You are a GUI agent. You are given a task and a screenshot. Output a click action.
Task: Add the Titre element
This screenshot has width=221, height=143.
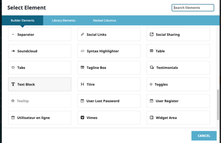click(x=109, y=84)
